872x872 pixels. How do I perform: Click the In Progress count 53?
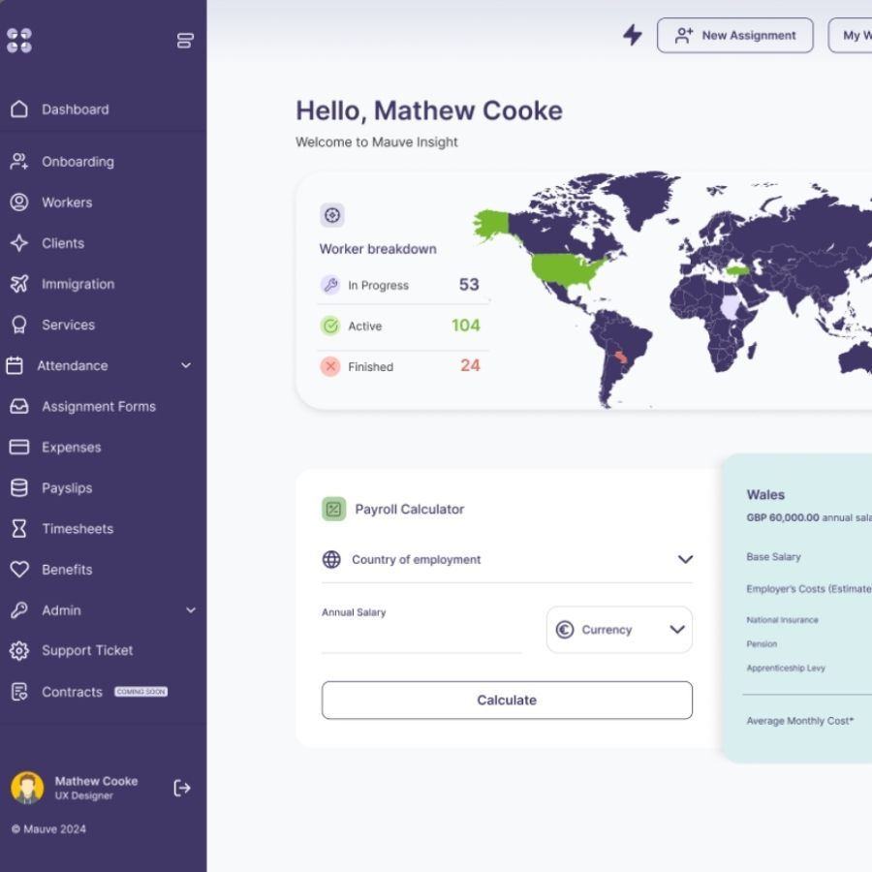point(469,285)
